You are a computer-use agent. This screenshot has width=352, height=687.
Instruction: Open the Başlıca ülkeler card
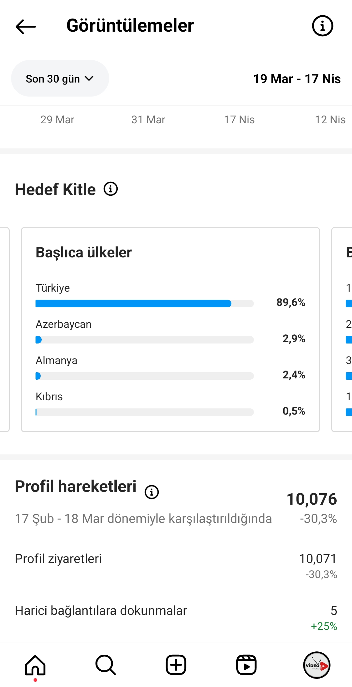tap(170, 329)
